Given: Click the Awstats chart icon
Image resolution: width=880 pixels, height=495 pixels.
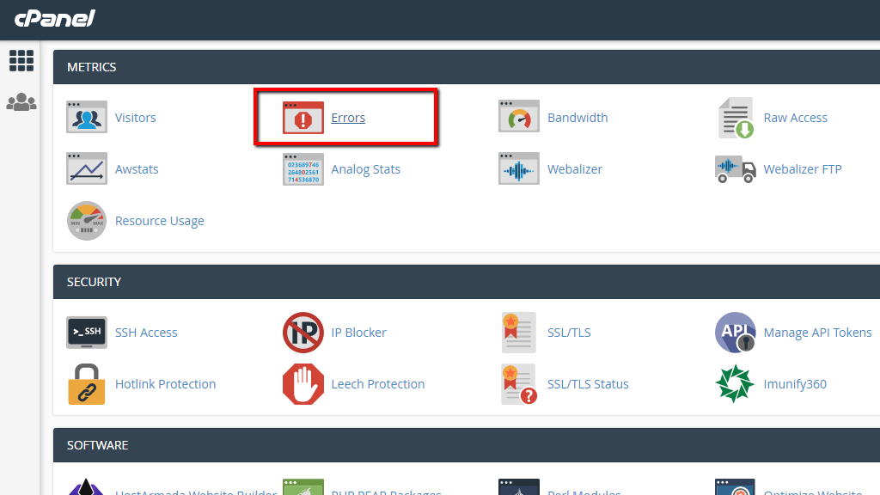Looking at the screenshot, I should [86, 168].
